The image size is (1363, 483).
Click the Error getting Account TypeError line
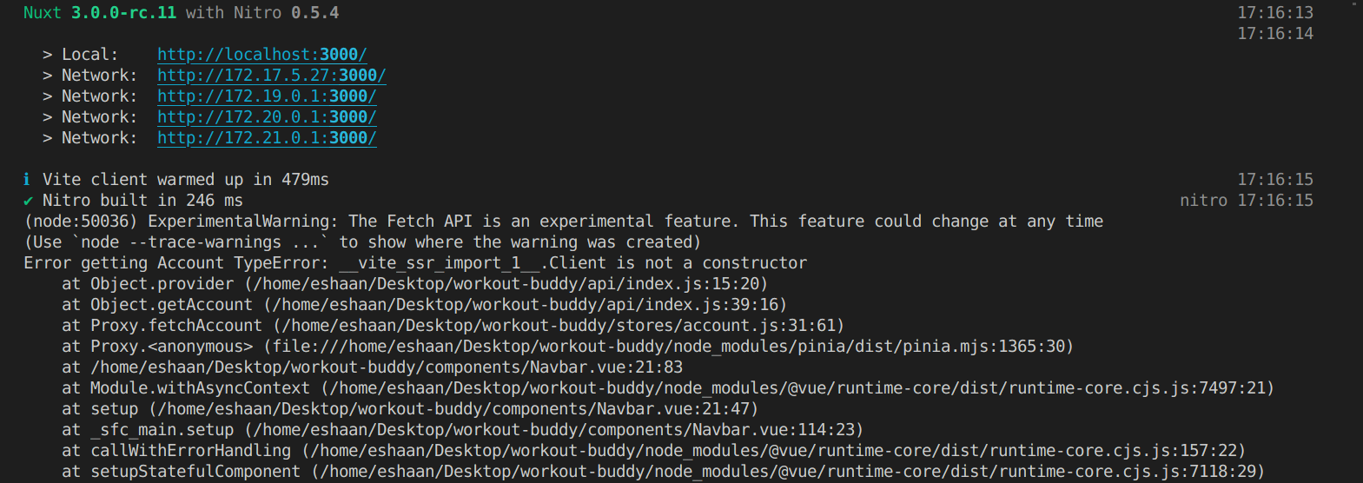coord(415,263)
